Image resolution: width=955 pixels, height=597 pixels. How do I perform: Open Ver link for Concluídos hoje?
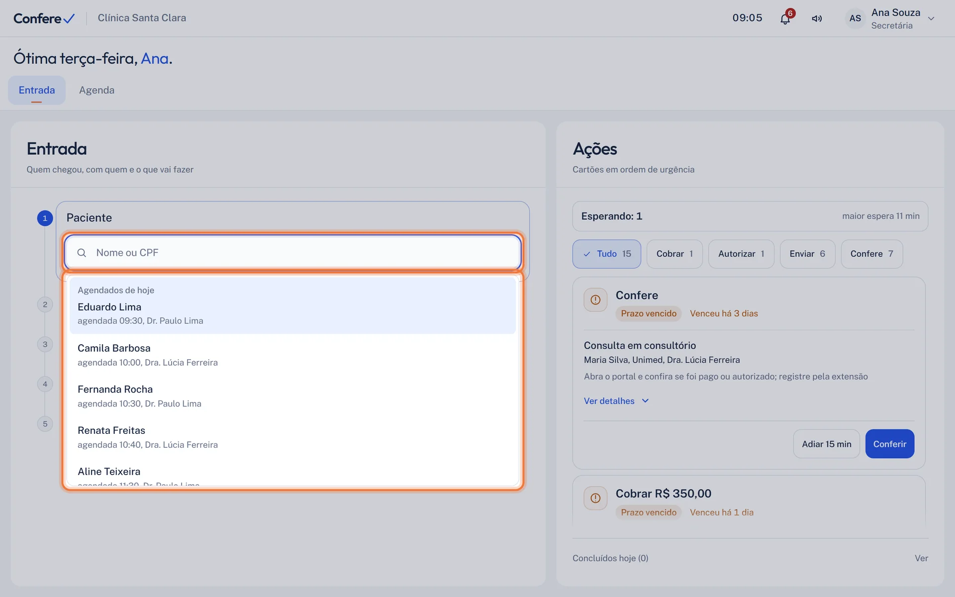[921, 558]
